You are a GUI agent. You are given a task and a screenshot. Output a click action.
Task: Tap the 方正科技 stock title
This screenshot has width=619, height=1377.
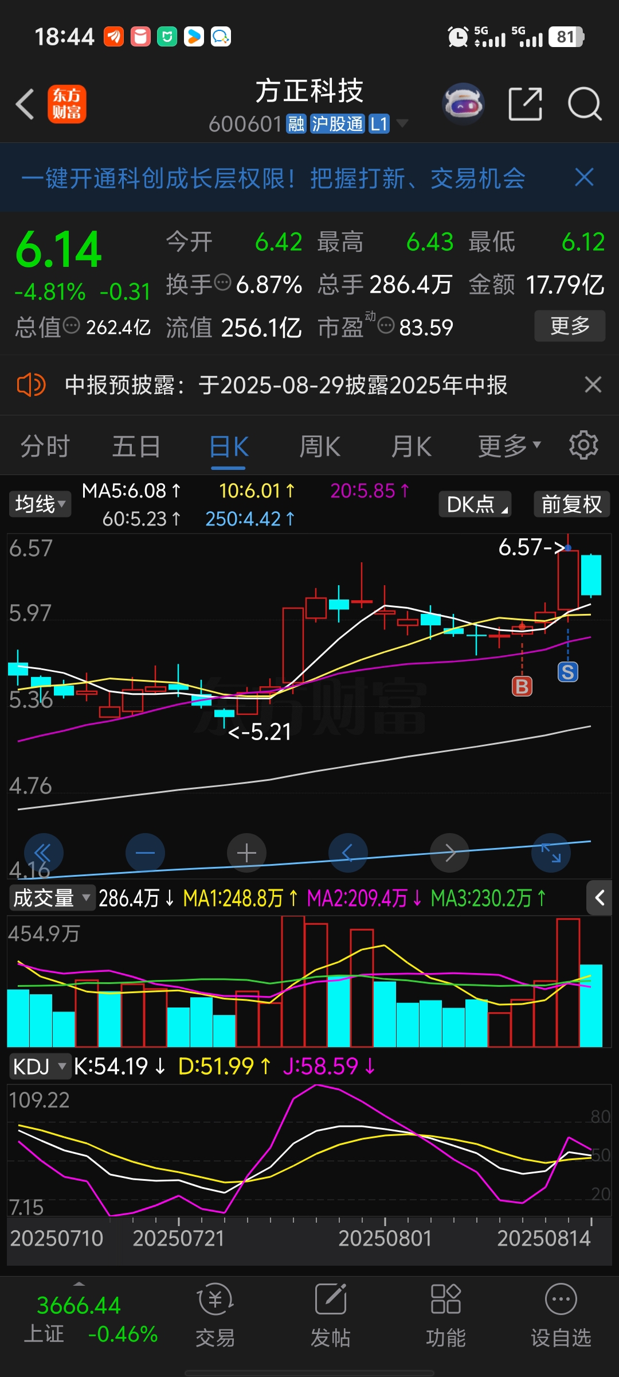(x=309, y=91)
